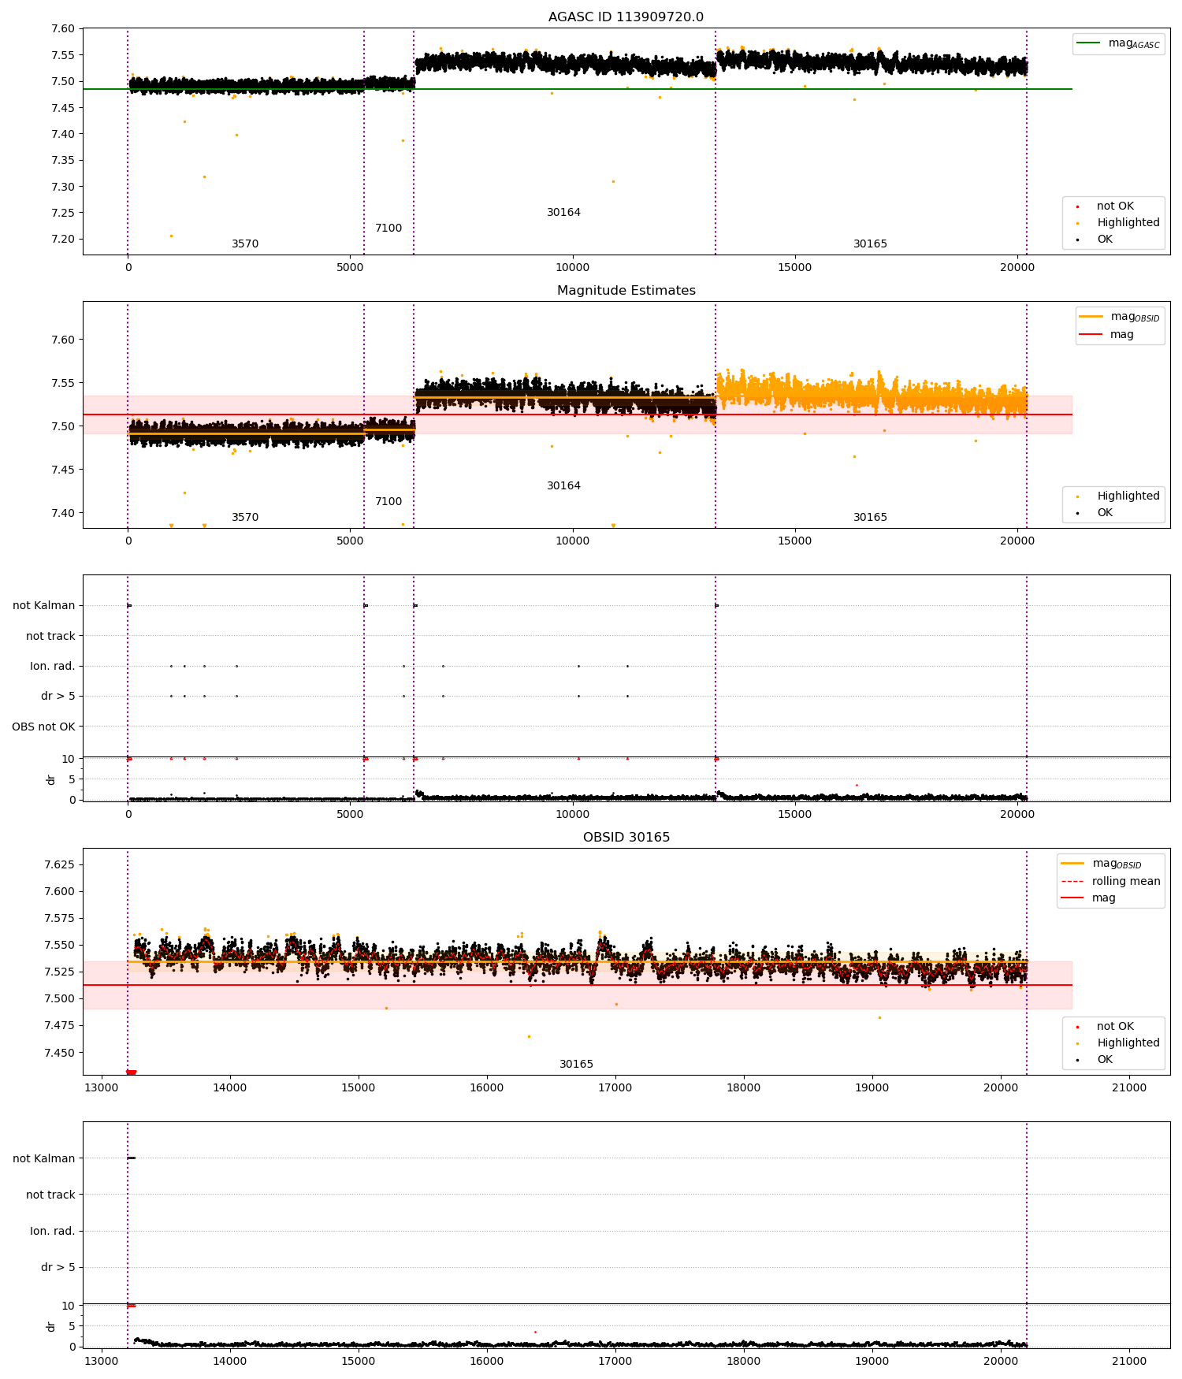Click the title "AGASC ID 113909720.0"
Image resolution: width=1182 pixels, height=1379 pixels.
pyautogui.click(x=626, y=17)
